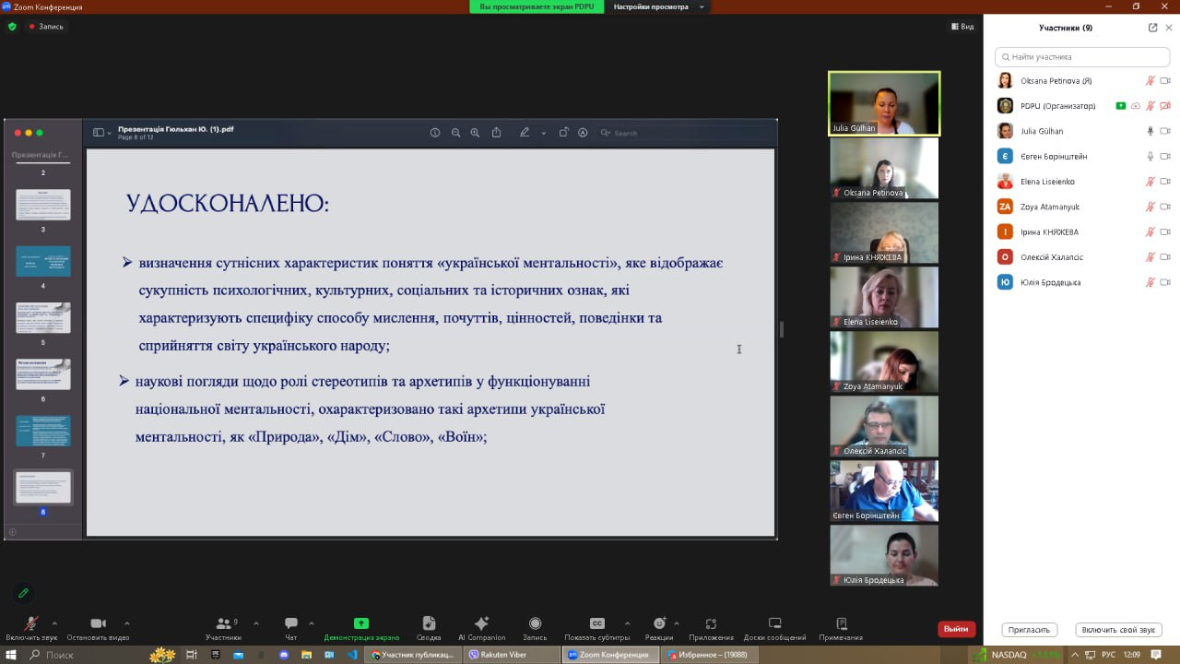1180x664 pixels.
Task: Zoom out in the shared PDF viewer
Action: (x=455, y=133)
